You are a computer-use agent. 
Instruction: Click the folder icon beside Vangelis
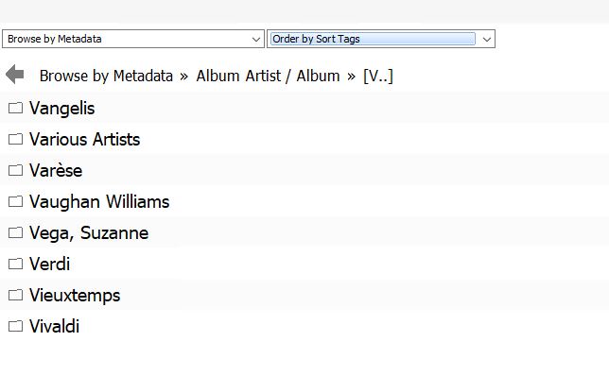click(15, 108)
